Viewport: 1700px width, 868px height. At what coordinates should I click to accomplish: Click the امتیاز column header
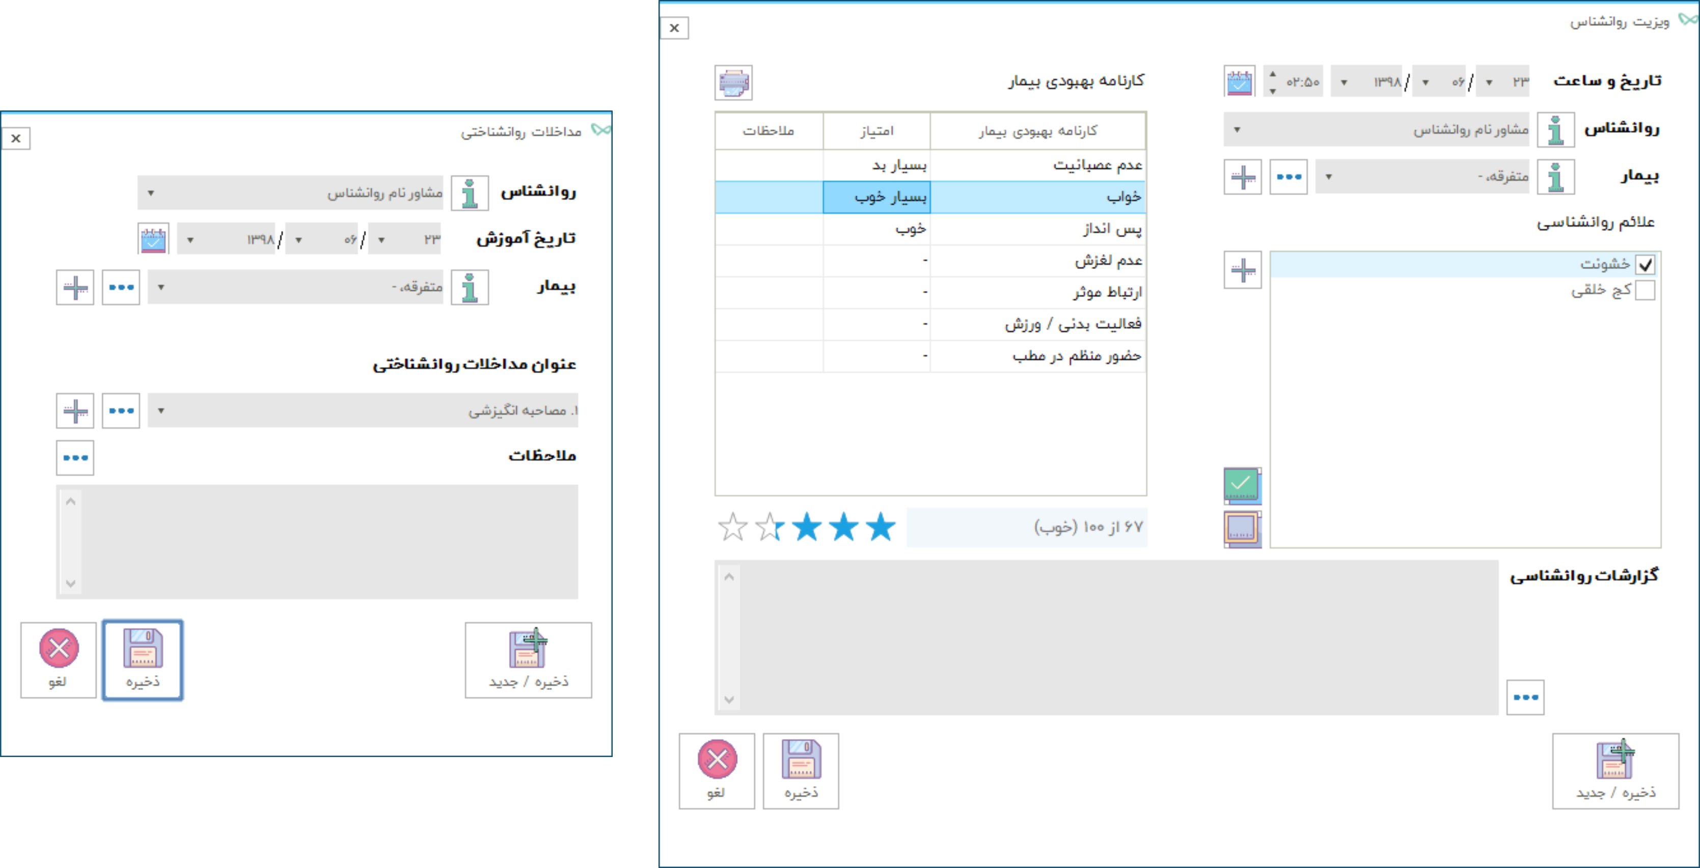[877, 131]
